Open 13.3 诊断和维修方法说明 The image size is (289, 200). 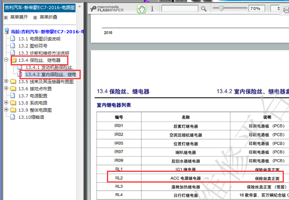[44, 53]
